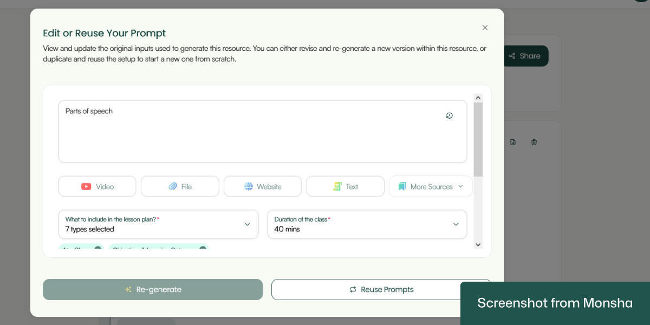Click the scrollbar down arrow

point(478,245)
